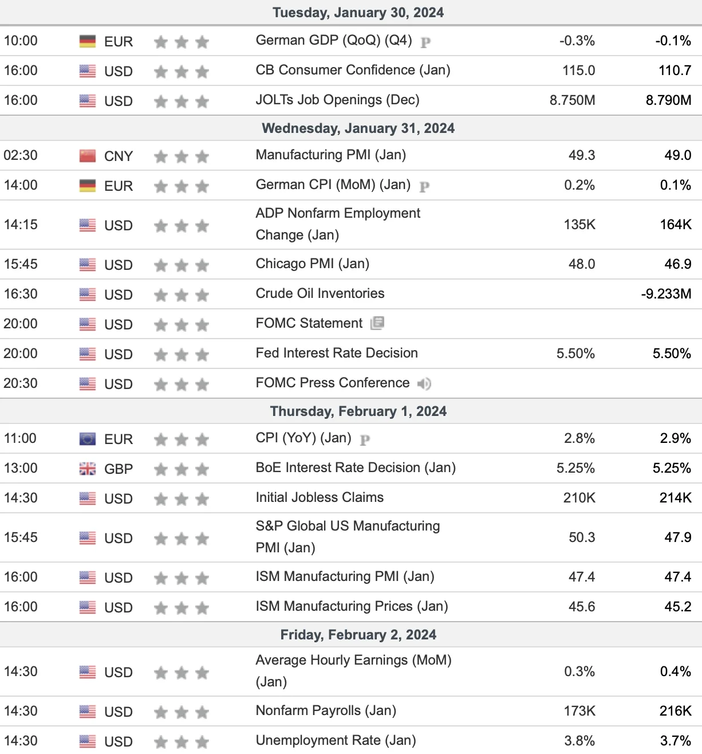Select the Unemployment Rate (Jan) row
The image size is (702, 754).
pos(351,740)
